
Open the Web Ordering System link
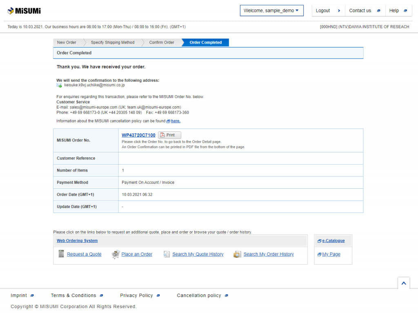point(77,240)
